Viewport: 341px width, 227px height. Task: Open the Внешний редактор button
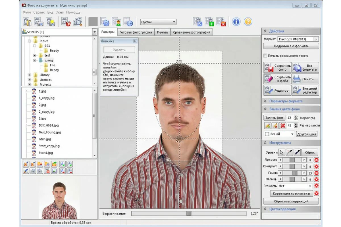pos(305,91)
